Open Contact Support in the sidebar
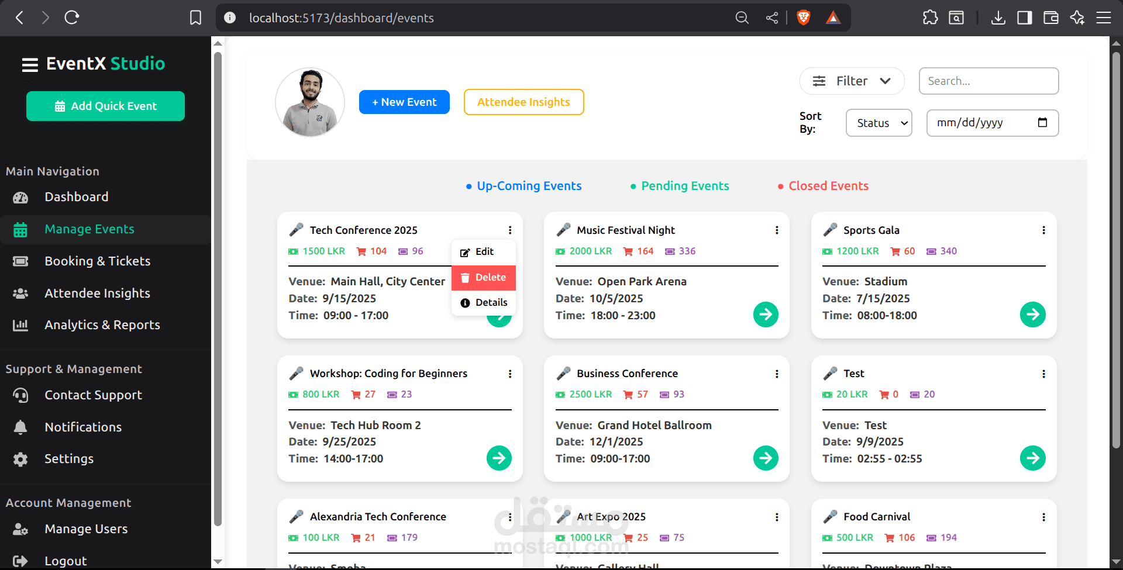This screenshot has height=570, width=1123. coord(105,395)
